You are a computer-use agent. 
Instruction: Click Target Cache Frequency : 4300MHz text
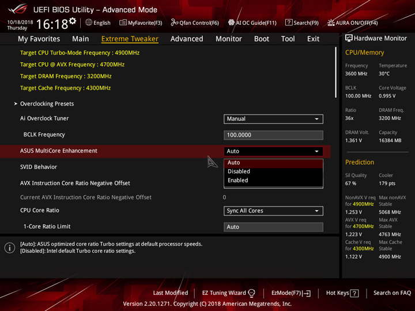(65, 88)
